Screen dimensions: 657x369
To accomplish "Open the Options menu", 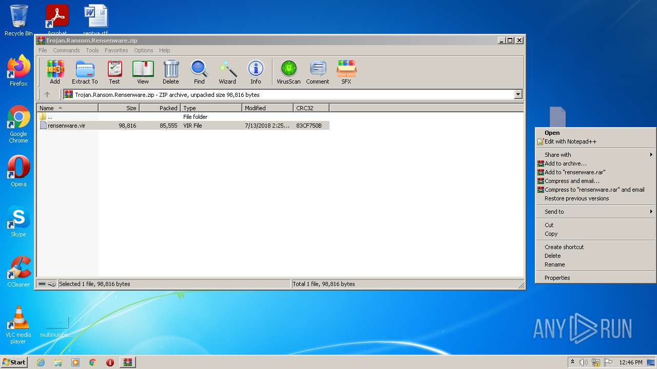I will click(144, 50).
